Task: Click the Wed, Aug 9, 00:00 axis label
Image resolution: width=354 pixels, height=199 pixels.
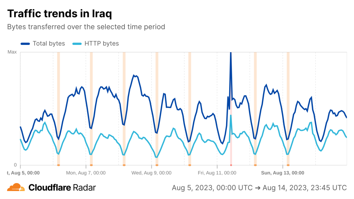Action: (x=151, y=173)
